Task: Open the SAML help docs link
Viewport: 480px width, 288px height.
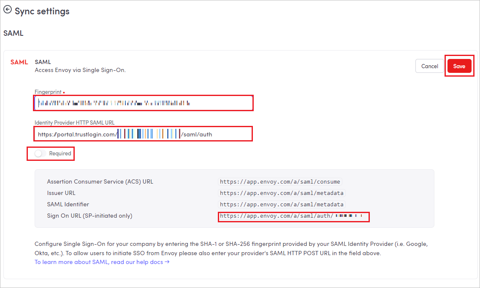Action: pyautogui.click(x=102, y=262)
